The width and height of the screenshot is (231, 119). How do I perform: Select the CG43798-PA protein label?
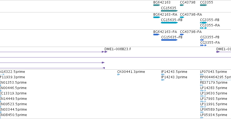tap(191, 32)
